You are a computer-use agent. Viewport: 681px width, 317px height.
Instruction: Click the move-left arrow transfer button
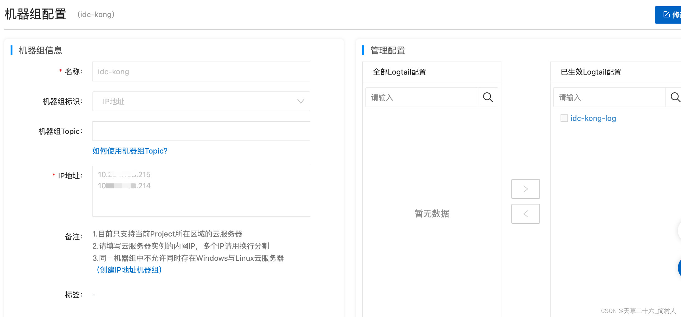click(526, 214)
